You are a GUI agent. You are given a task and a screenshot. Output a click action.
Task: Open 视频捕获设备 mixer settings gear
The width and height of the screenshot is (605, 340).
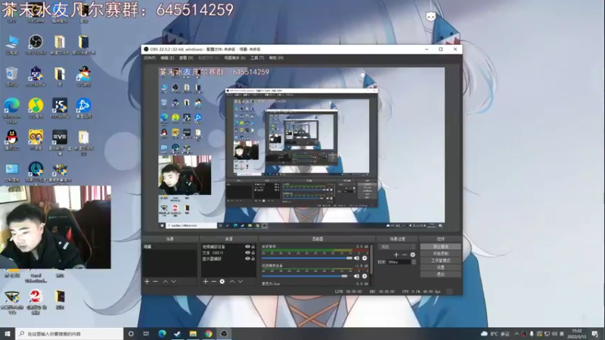365,276
